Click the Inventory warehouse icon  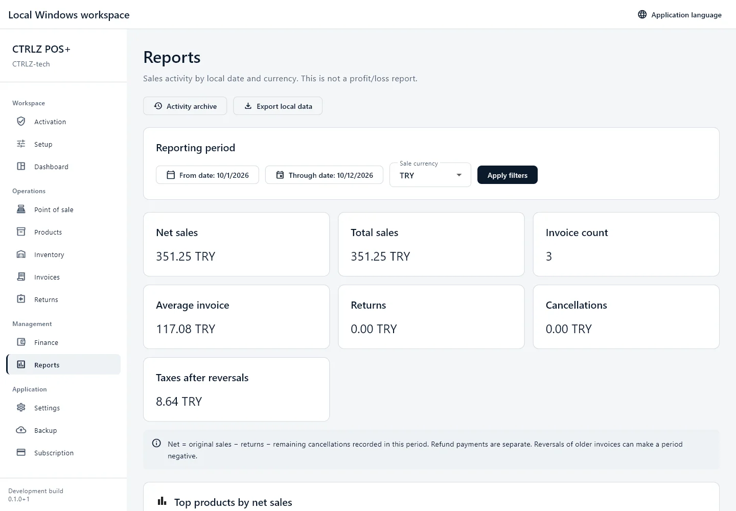21,254
